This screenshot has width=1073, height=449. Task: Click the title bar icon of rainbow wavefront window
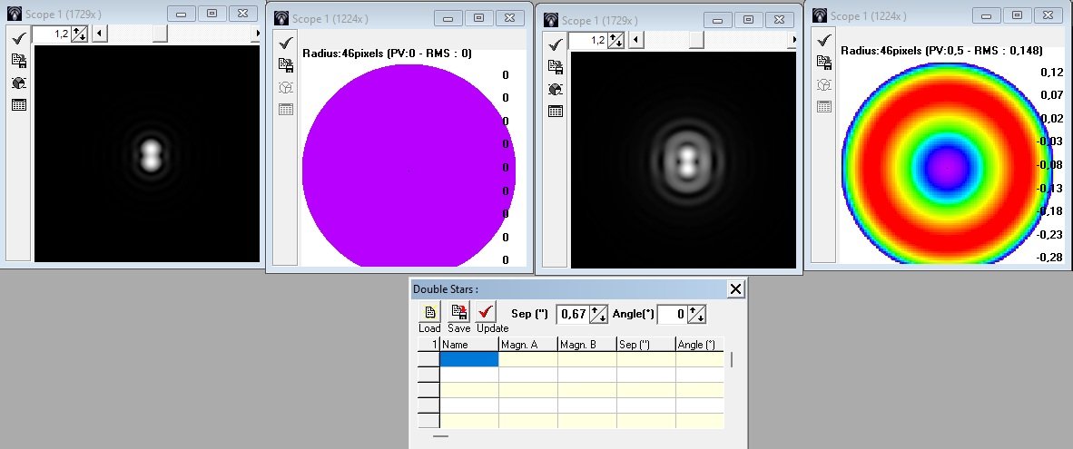click(819, 15)
